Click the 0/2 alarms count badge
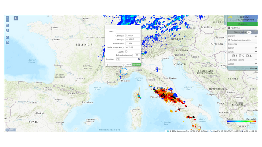This screenshot has height=147, width=262. [x=249, y=32]
